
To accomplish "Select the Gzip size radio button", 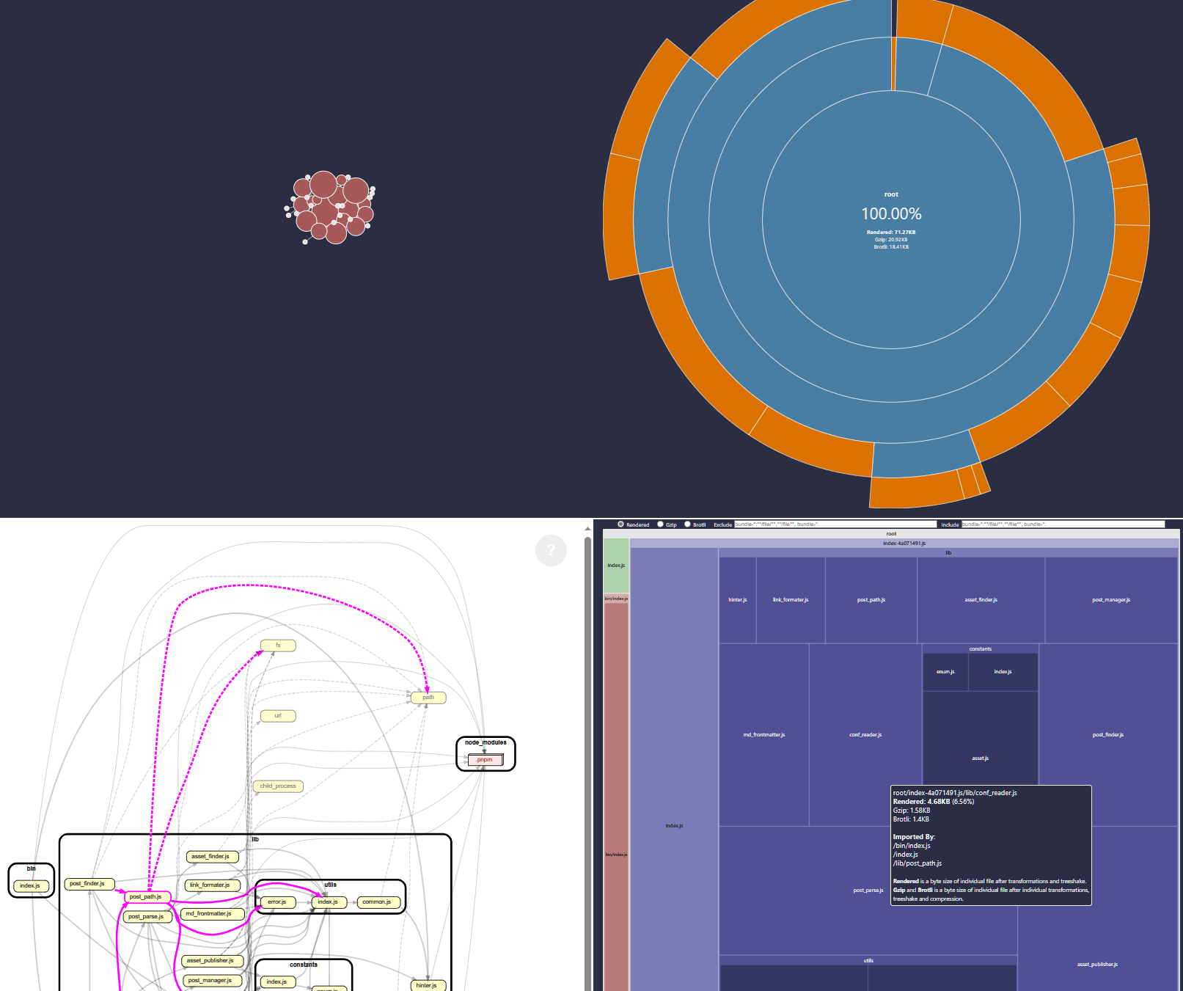I will click(x=660, y=524).
